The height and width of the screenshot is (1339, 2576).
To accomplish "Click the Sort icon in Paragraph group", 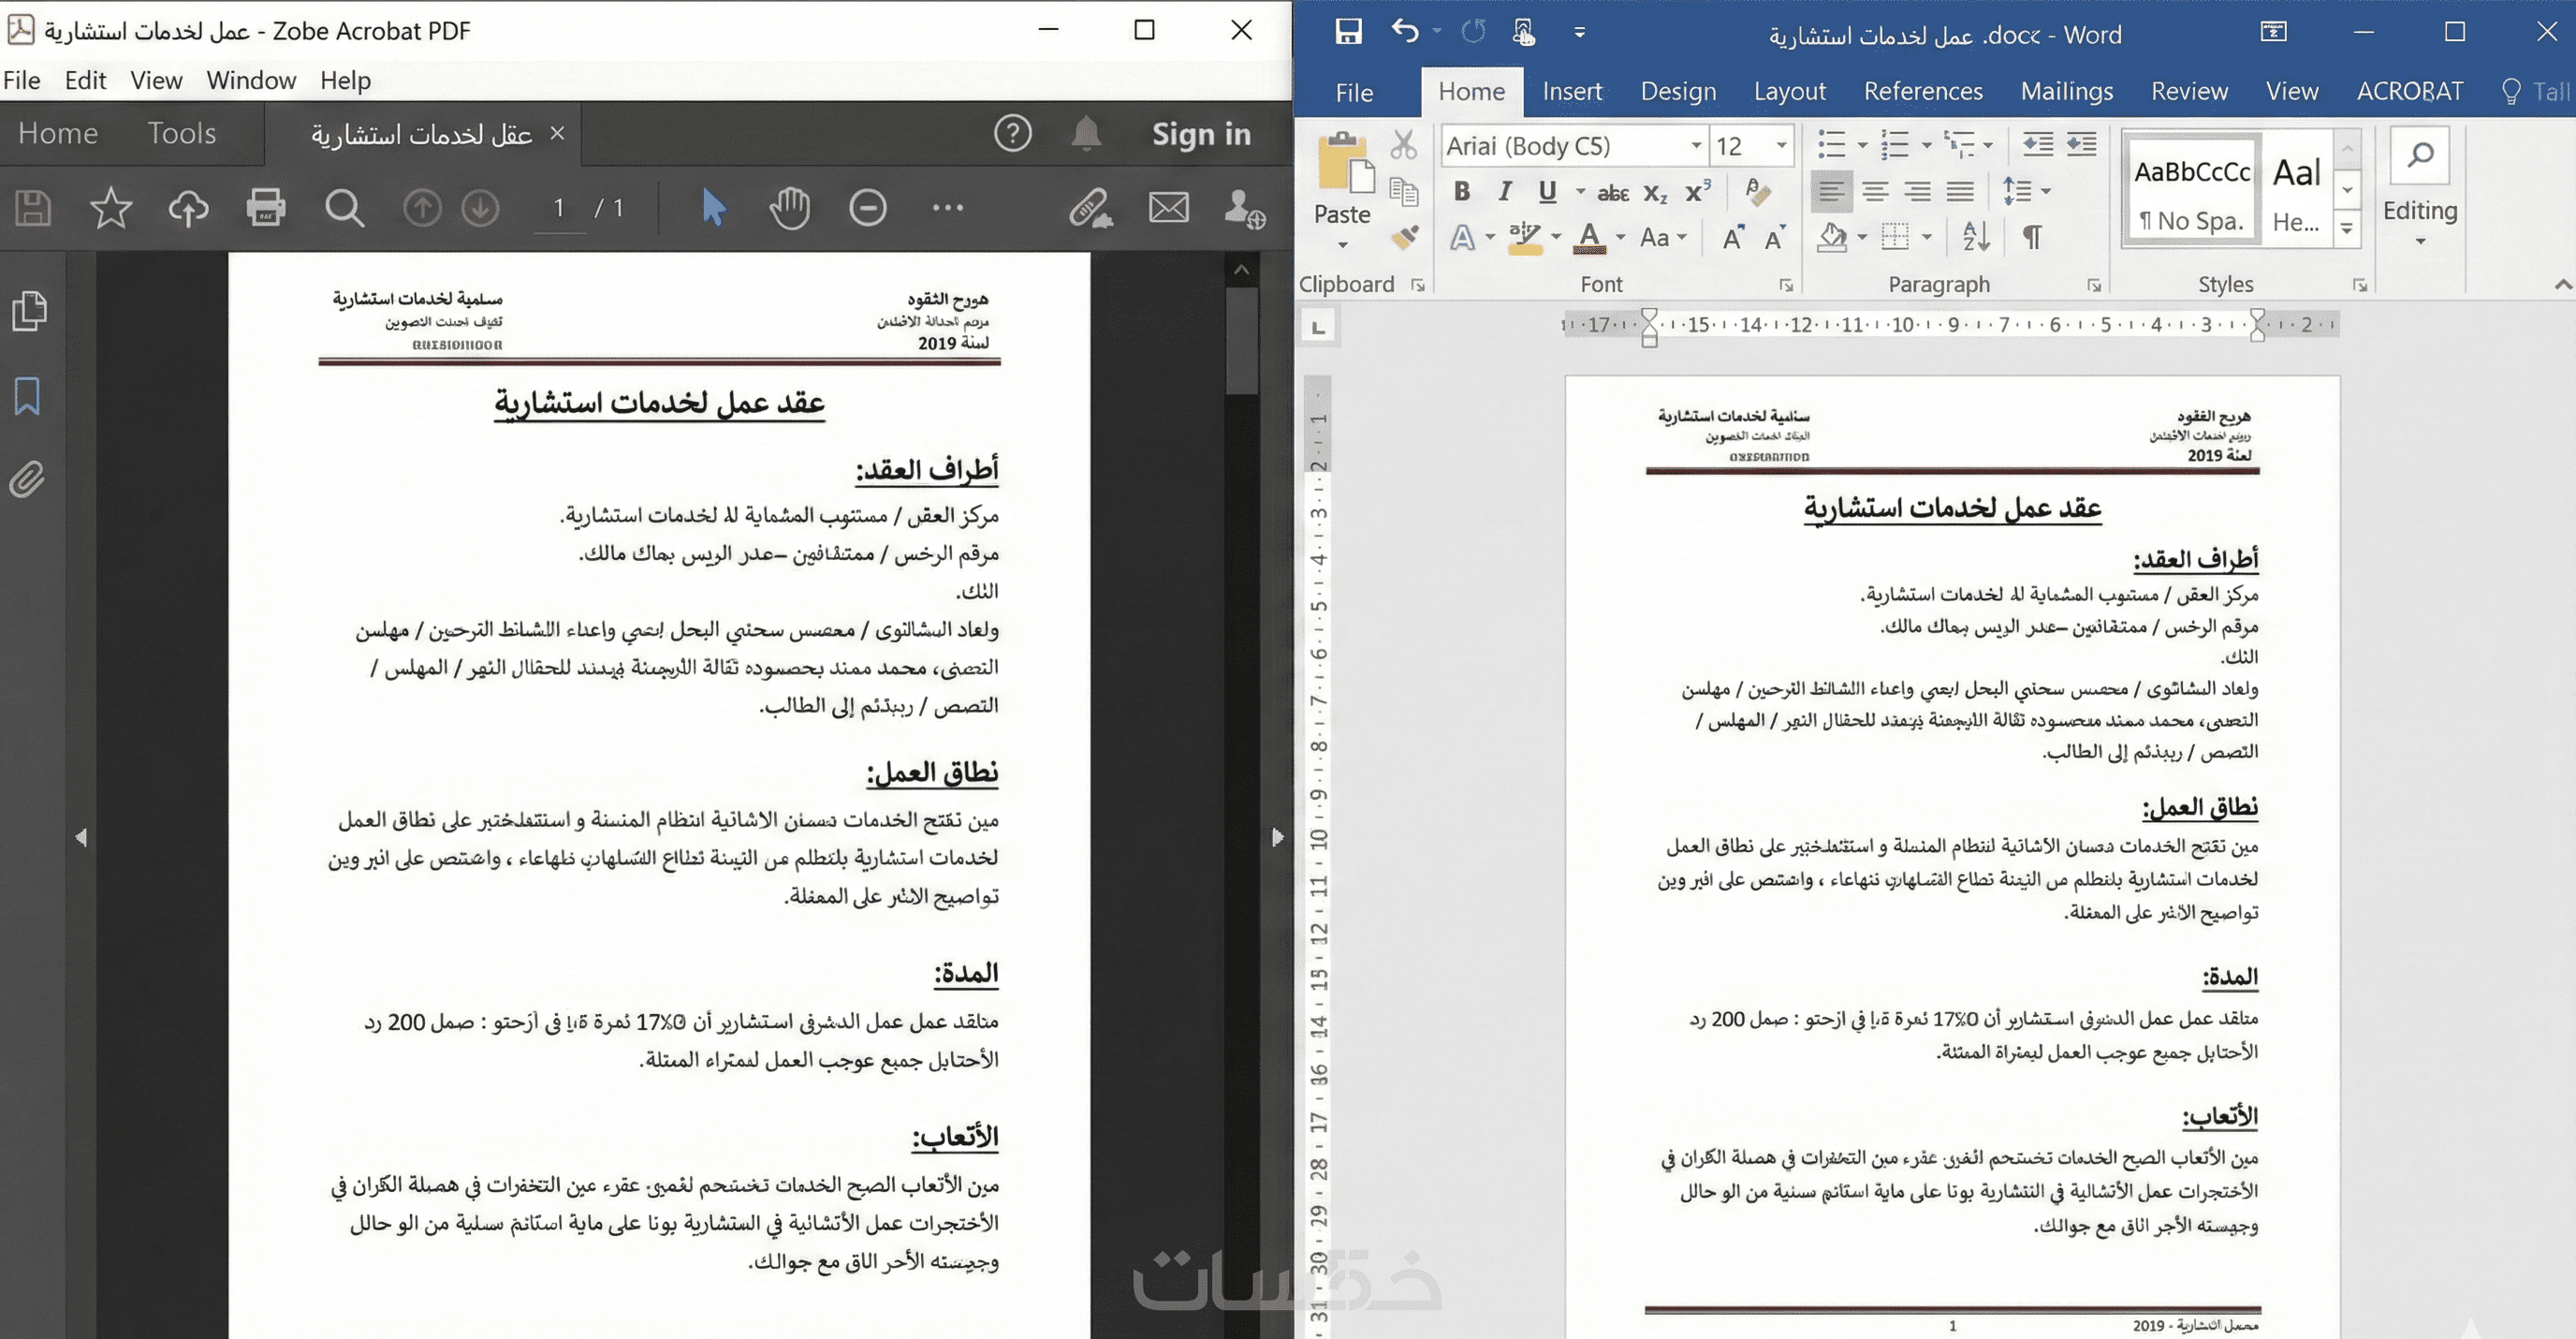I will [x=1975, y=238].
